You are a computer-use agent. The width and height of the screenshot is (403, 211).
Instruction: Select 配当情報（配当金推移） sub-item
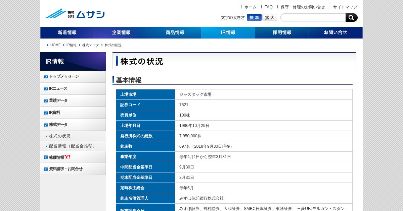(x=73, y=146)
